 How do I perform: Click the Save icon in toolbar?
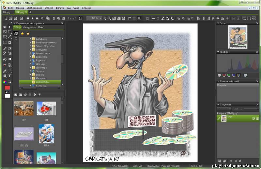click(15, 18)
